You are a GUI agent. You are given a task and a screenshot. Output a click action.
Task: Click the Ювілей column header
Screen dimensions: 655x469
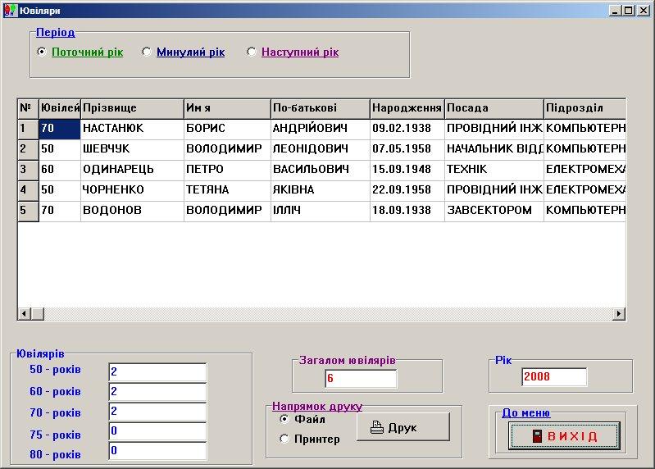(x=60, y=108)
